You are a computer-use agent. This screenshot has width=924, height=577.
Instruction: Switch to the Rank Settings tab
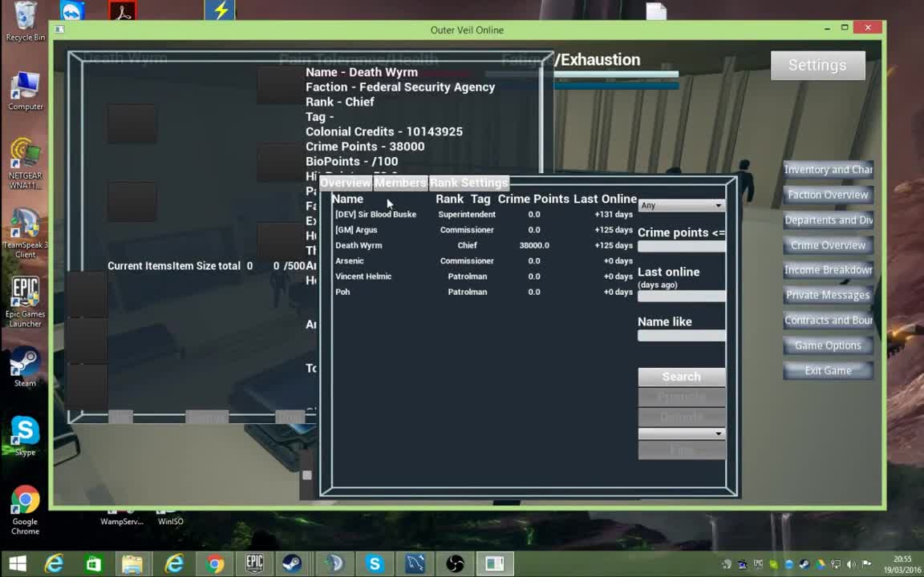pos(469,183)
